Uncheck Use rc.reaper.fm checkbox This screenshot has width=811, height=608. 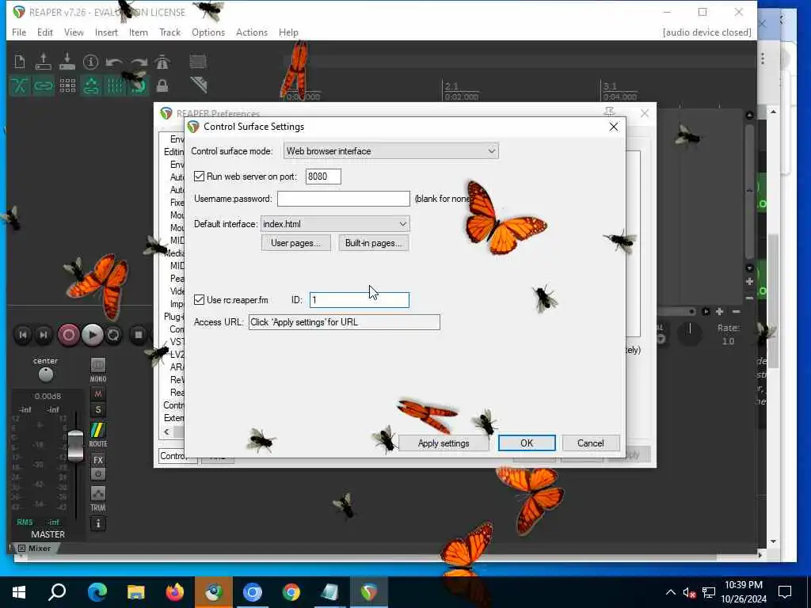[x=199, y=300]
